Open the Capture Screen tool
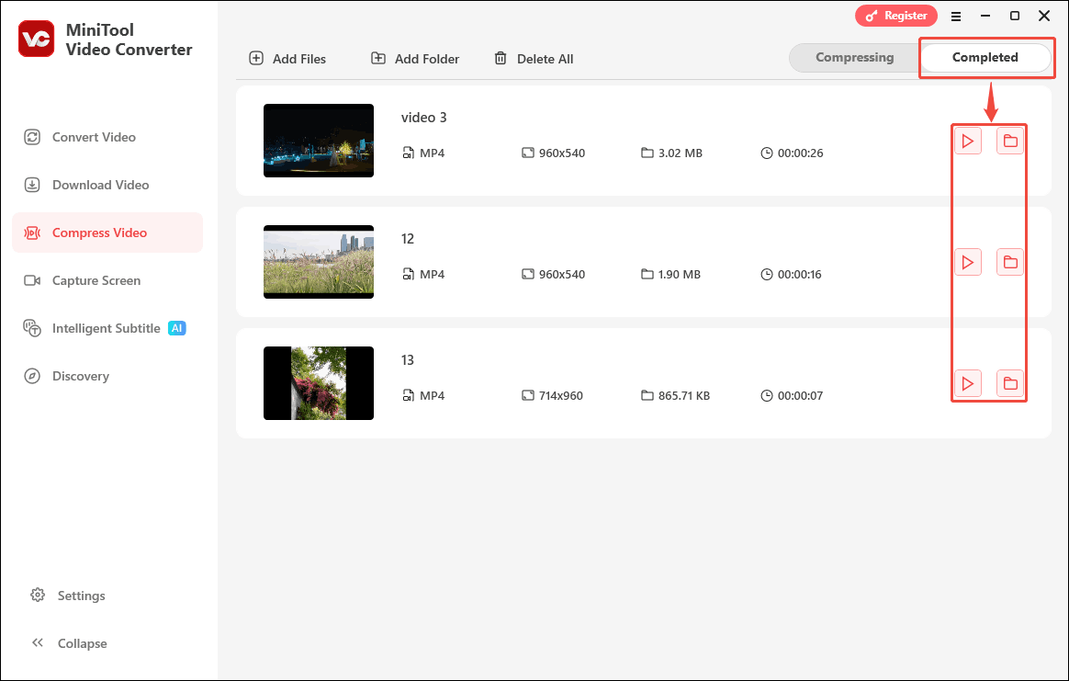Viewport: 1069px width, 681px height. (32, 280)
